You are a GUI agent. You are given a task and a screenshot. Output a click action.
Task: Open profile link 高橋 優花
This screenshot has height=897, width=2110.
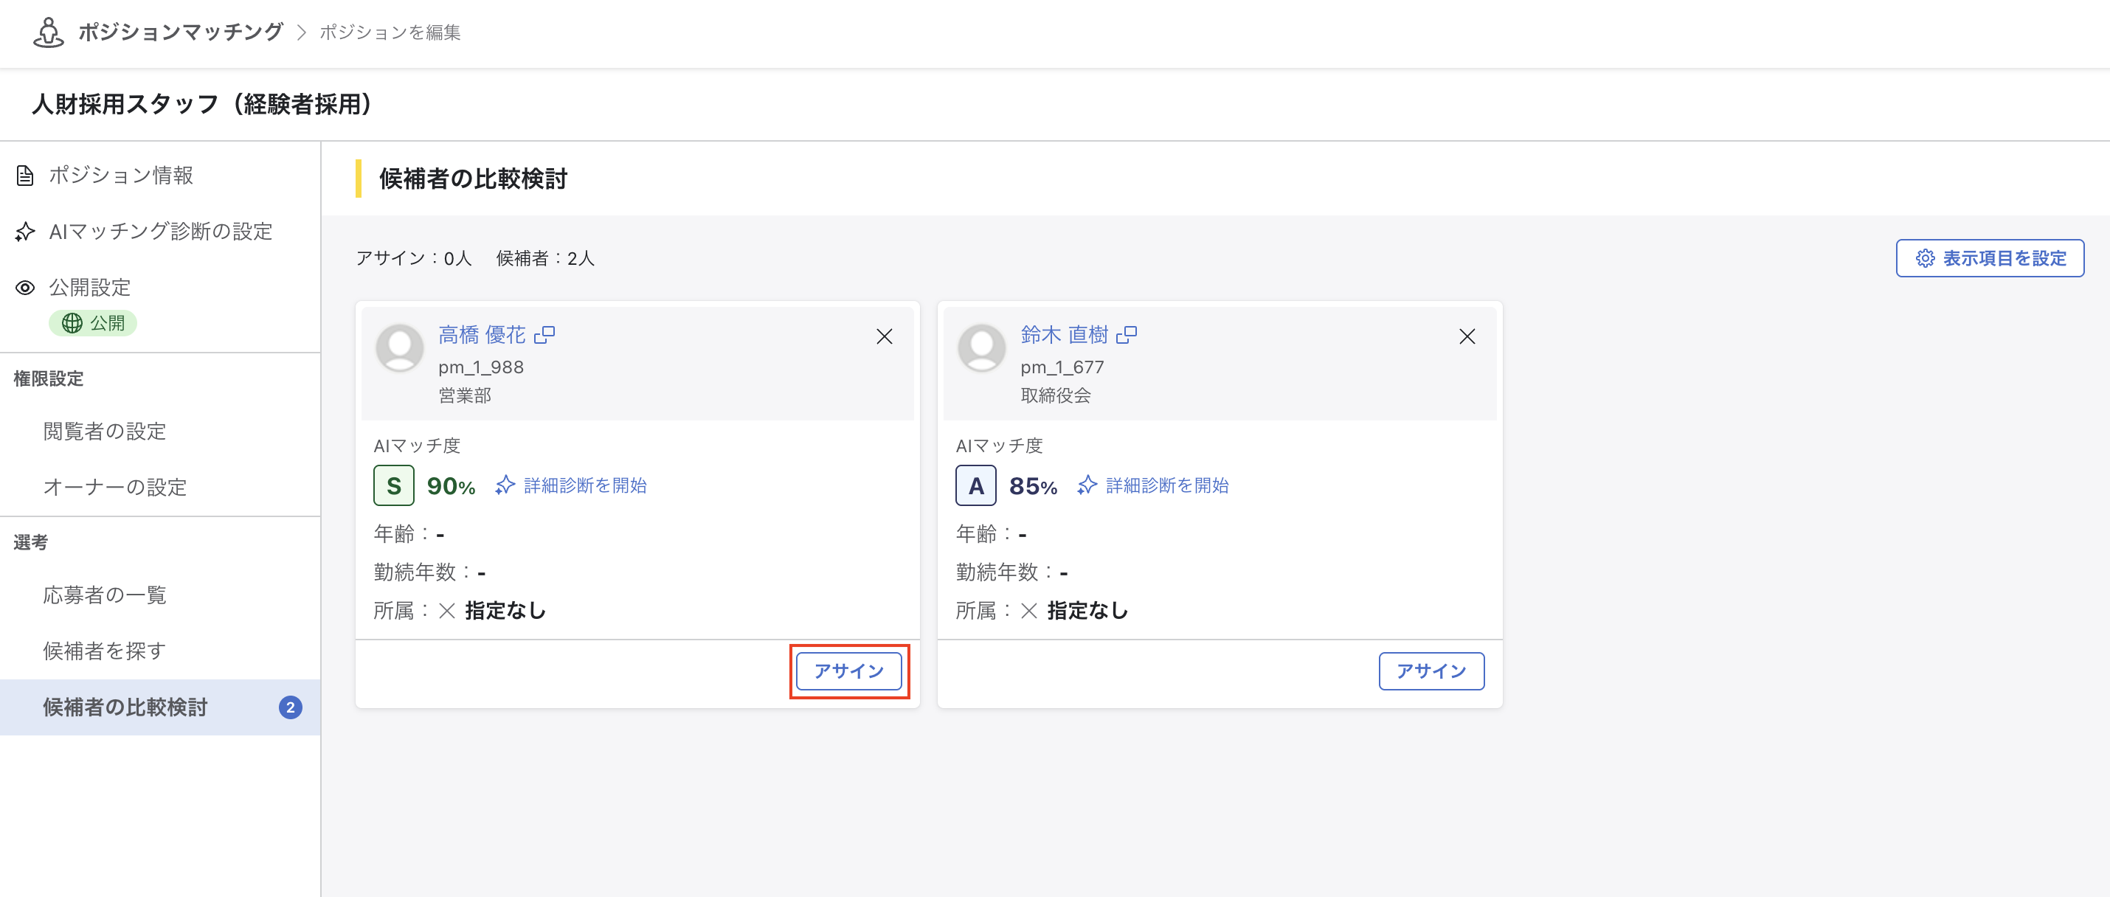[482, 335]
